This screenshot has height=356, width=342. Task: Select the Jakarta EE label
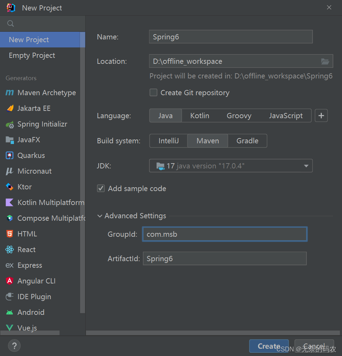[x=34, y=108]
